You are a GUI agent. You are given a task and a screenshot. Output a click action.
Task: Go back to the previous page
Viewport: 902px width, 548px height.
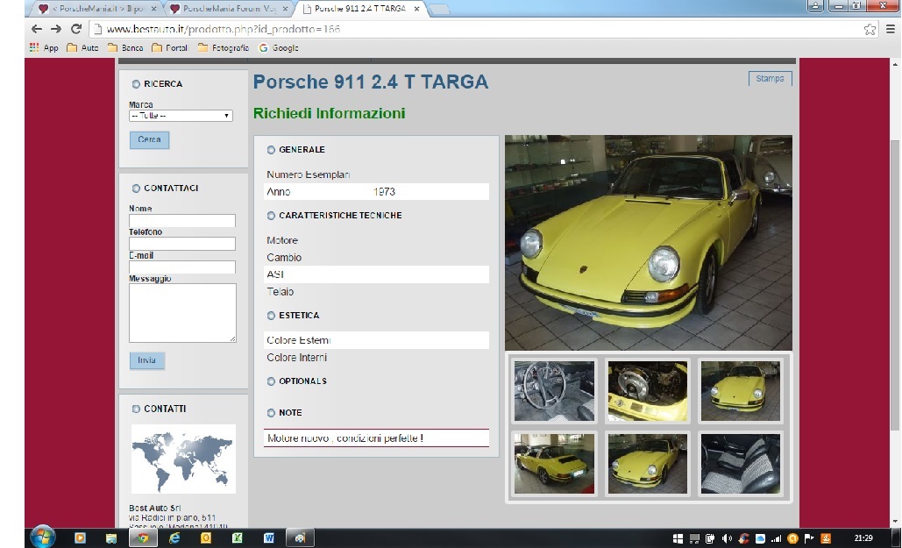pyautogui.click(x=36, y=29)
